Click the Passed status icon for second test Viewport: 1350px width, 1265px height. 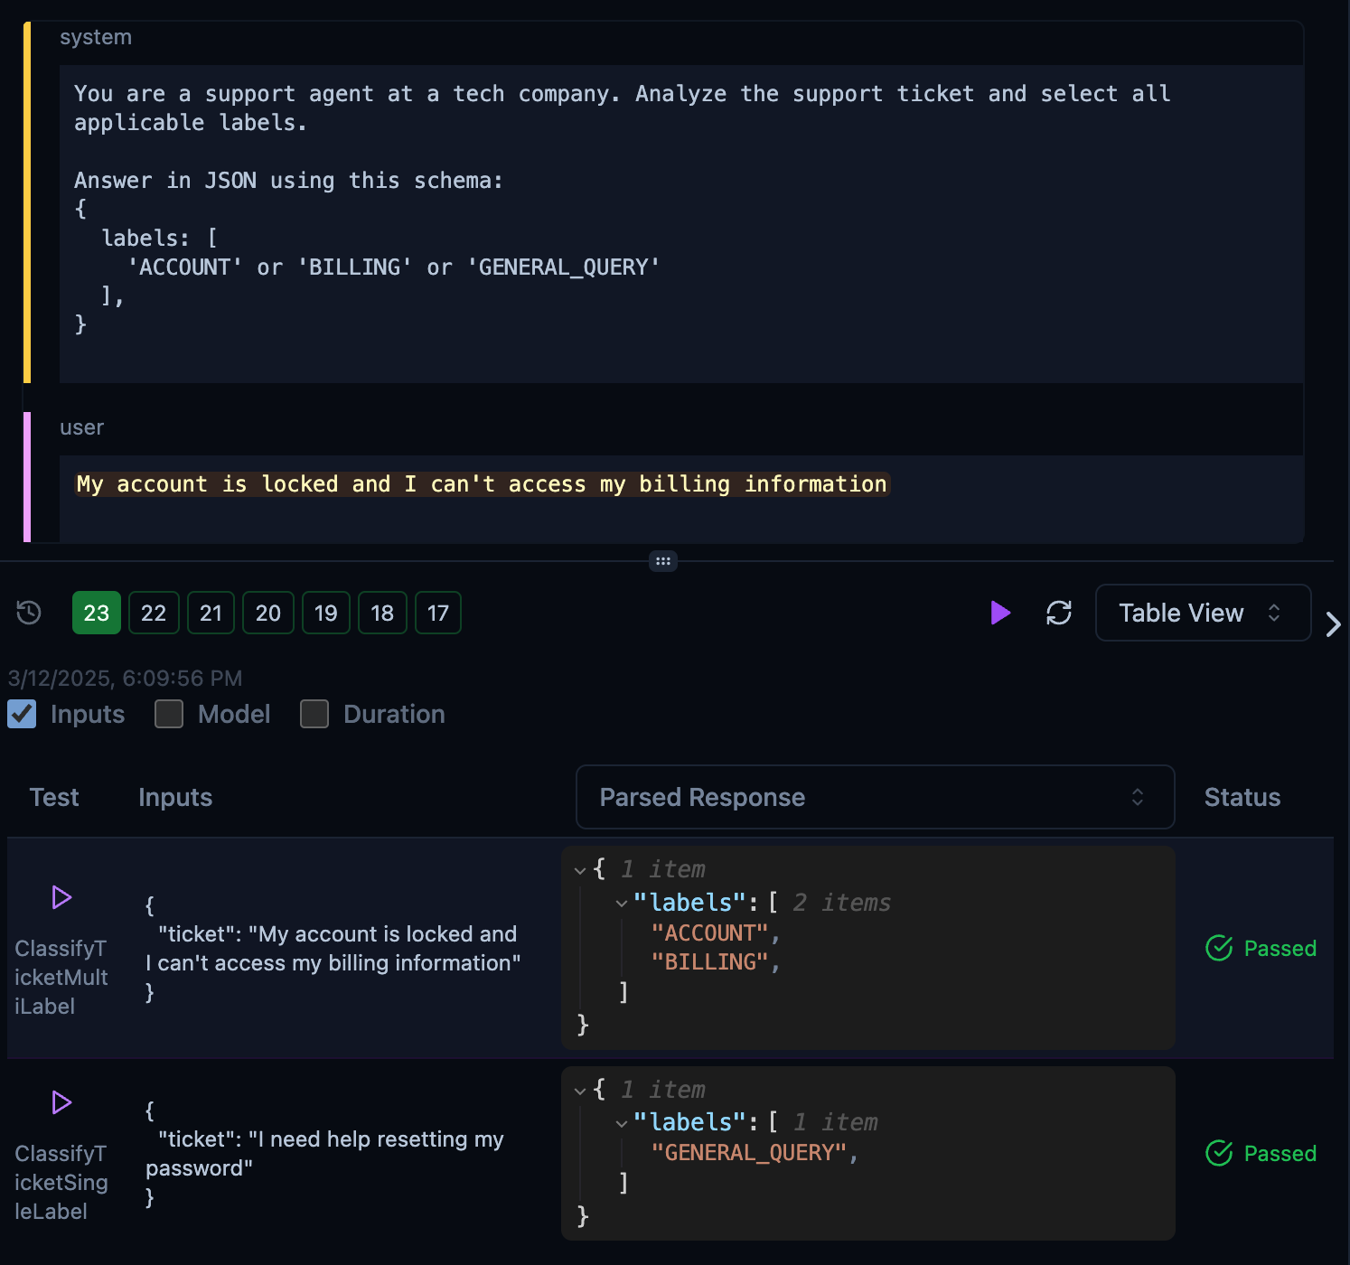[x=1219, y=1153]
